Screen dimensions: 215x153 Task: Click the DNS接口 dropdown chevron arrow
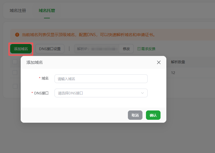[x=142, y=93]
